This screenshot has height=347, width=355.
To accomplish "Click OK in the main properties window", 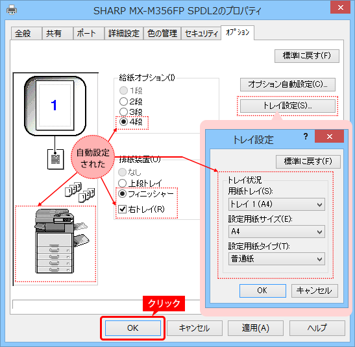I will coord(133,328).
